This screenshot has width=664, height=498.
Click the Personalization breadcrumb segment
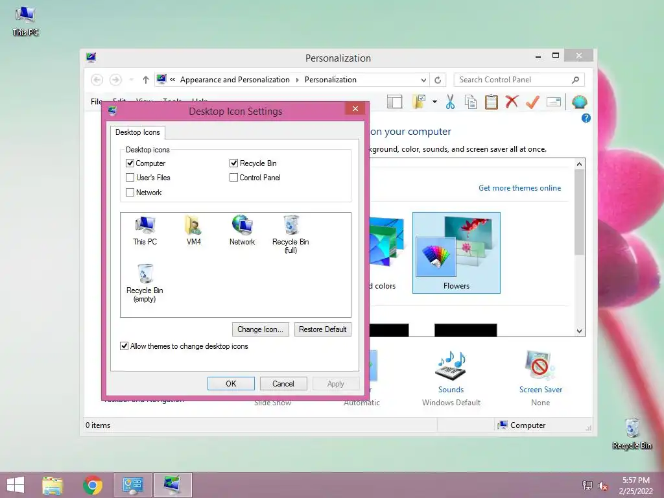pyautogui.click(x=330, y=80)
